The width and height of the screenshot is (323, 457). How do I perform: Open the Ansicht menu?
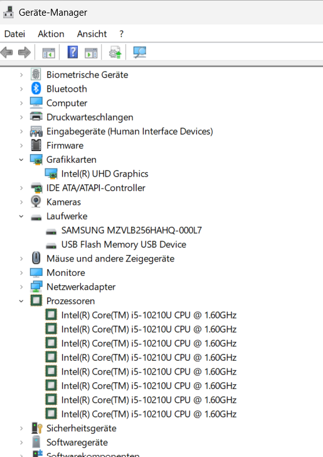(x=92, y=34)
